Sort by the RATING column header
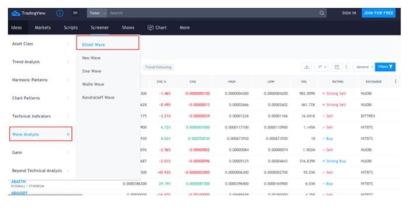Screen dimensions: 409x212 [338, 82]
